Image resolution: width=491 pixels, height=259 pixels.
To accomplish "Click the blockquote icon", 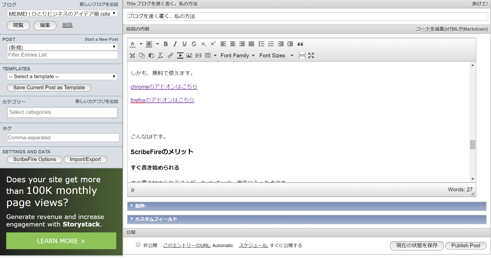I will (x=300, y=44).
